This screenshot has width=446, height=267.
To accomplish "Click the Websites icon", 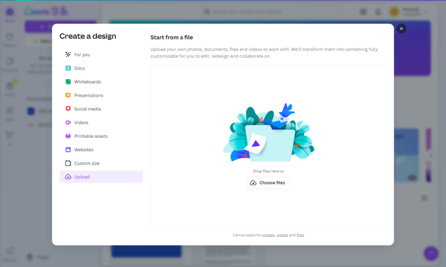I will 68,149.
